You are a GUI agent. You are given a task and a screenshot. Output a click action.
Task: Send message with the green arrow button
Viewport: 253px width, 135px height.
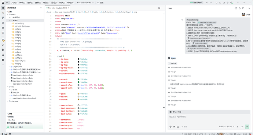pos(247,127)
